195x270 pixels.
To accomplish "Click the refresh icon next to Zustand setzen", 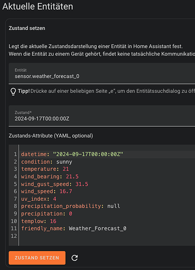I will (x=75, y=258).
